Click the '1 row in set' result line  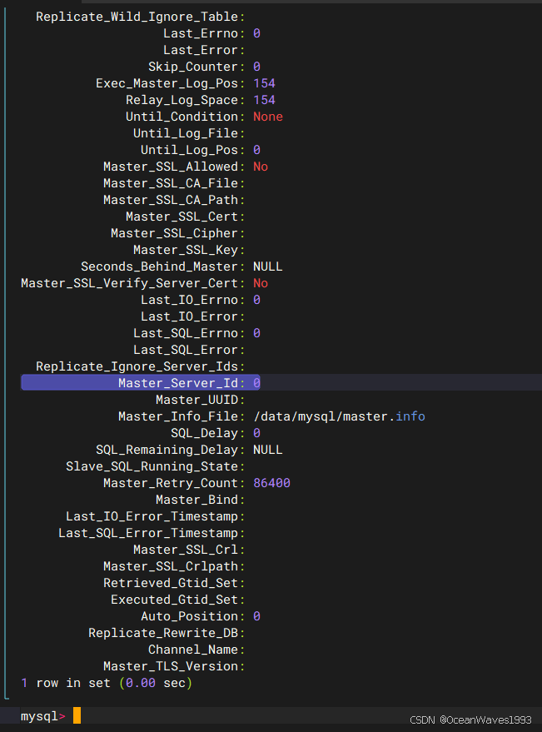107,684
